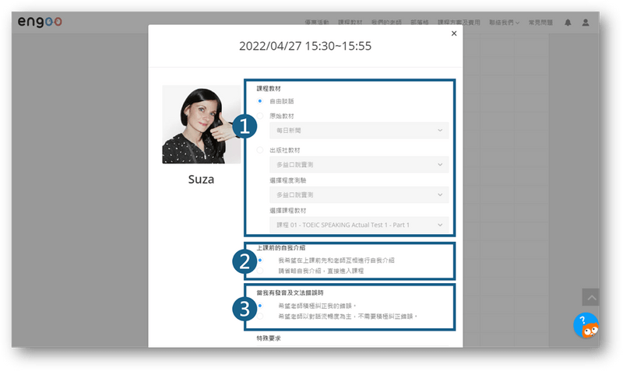Click the numbered step 3 badge
Viewport: 623px width, 371px height.
[x=246, y=309]
